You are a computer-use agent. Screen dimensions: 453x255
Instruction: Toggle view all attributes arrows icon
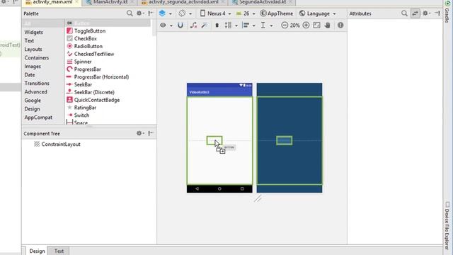pos(415,13)
